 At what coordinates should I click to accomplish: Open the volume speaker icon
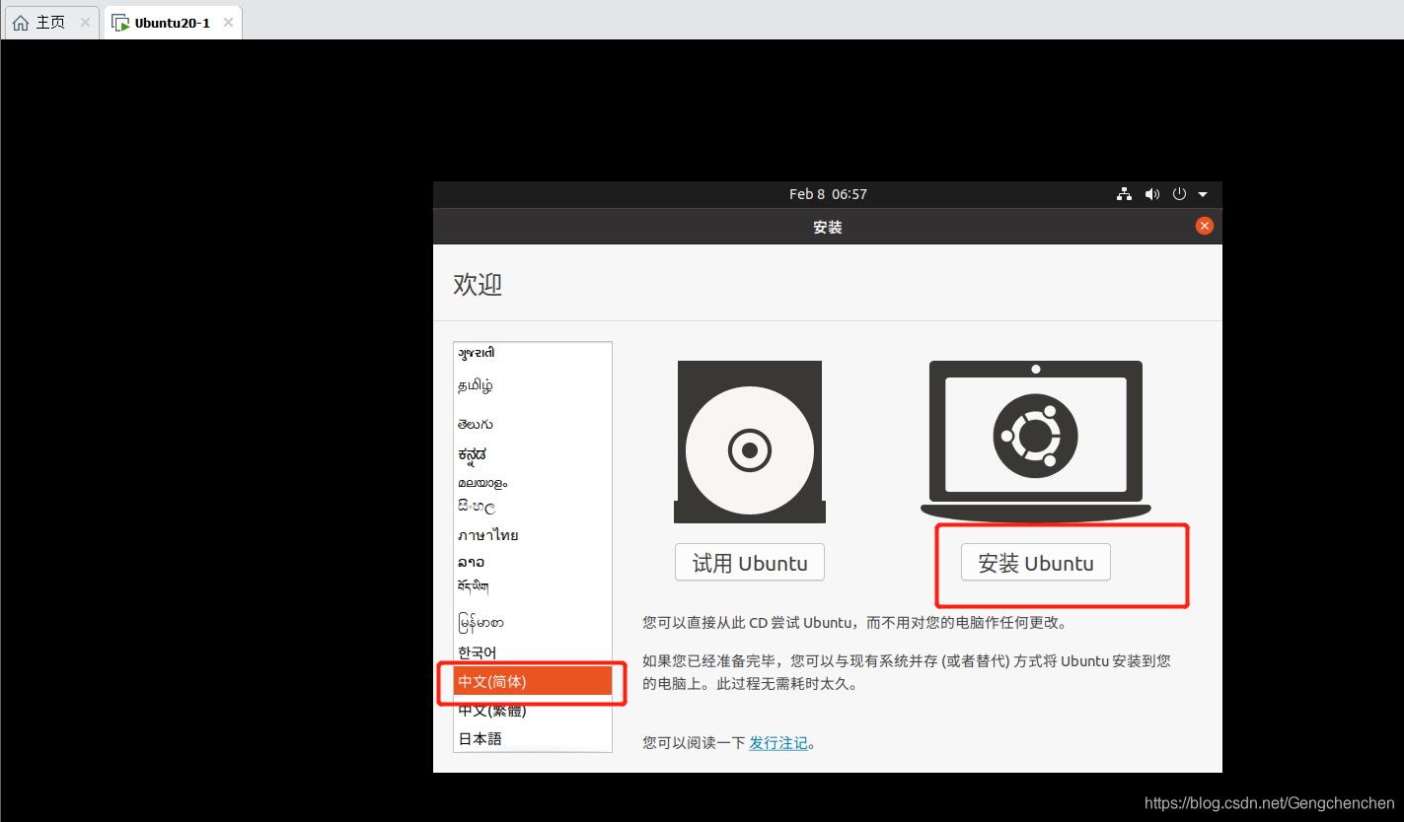click(x=1151, y=194)
